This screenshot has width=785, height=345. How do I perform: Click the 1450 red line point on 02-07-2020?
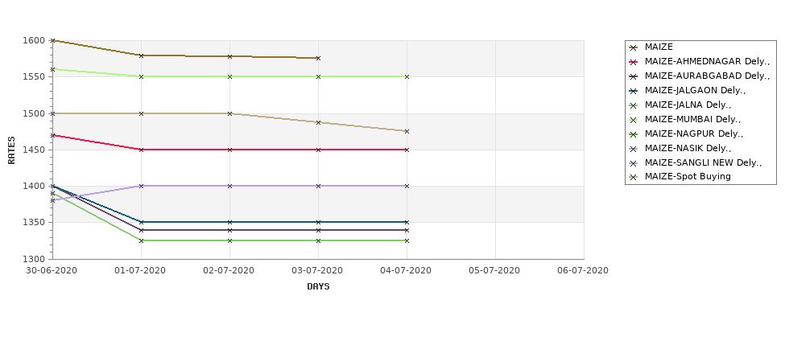[229, 150]
